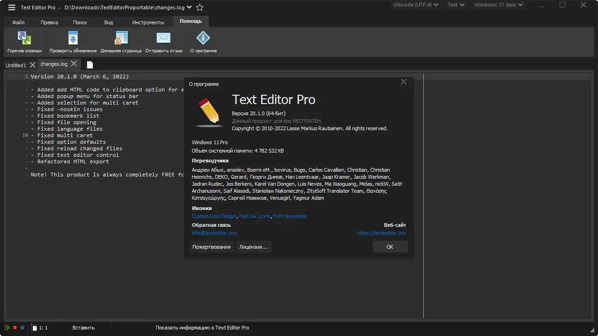Click the Вставить insert mode status field

point(84,328)
